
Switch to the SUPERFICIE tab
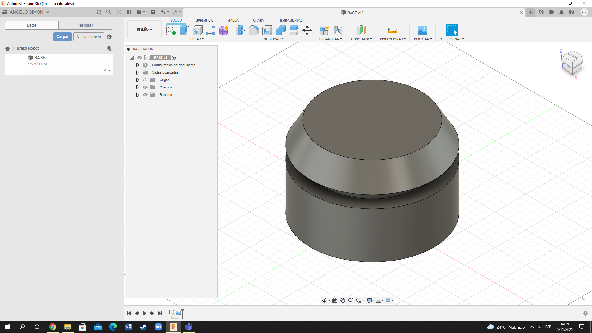coord(204,20)
